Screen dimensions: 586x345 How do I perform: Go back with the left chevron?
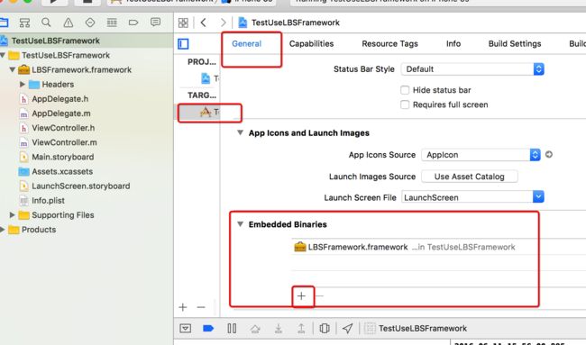pos(204,23)
